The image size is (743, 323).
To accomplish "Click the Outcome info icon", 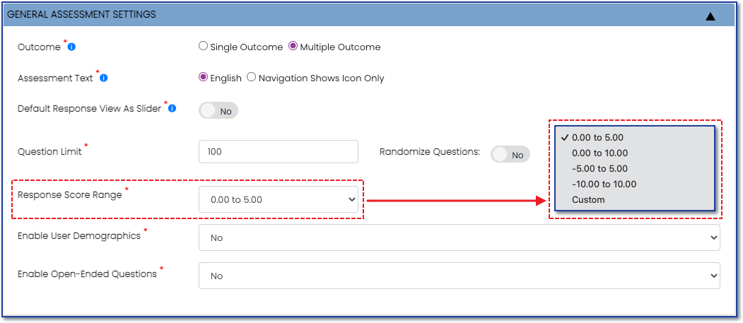I will (x=71, y=47).
